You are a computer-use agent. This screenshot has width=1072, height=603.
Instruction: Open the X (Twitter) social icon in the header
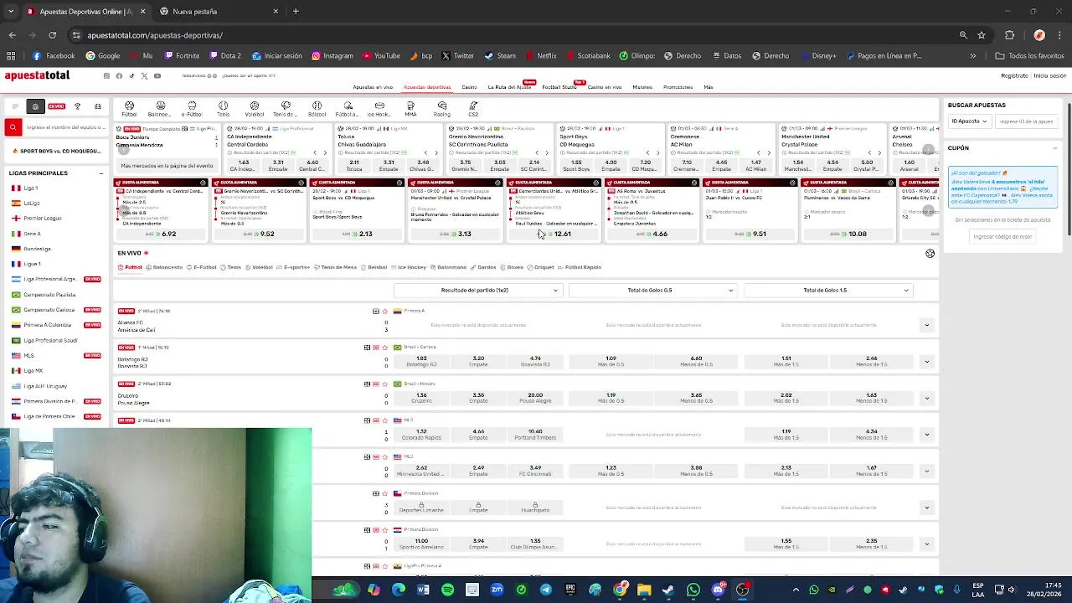(x=144, y=75)
